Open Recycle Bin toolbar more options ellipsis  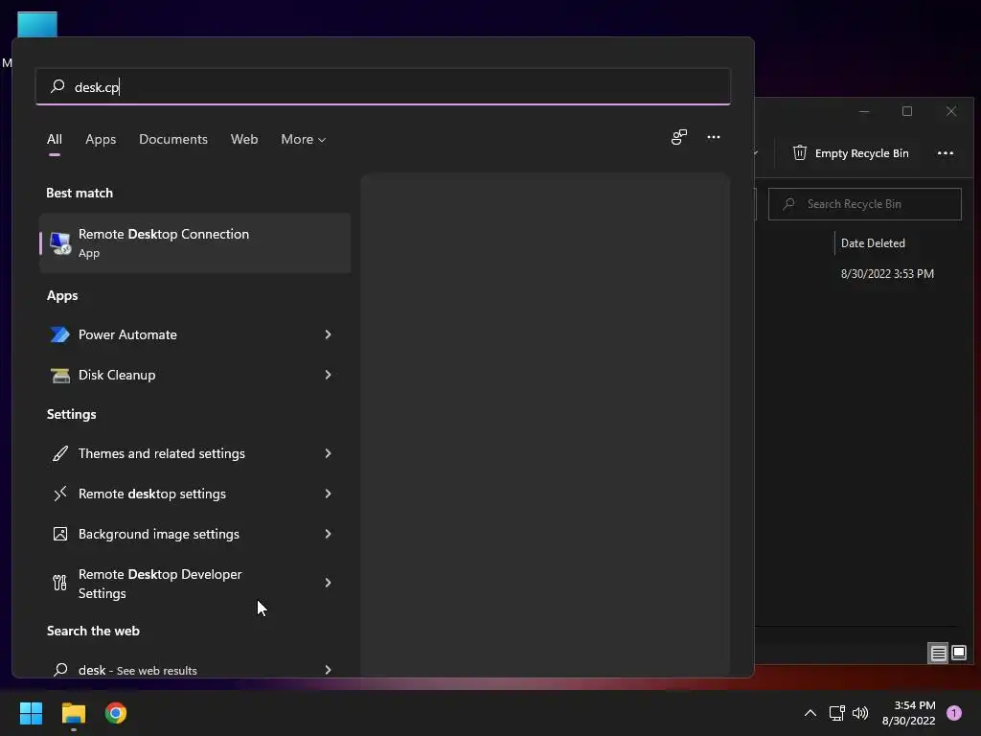(x=946, y=152)
